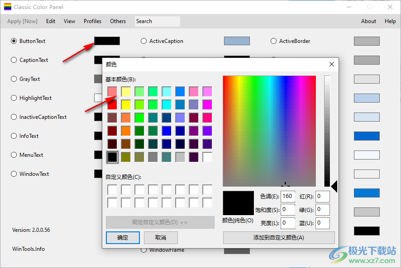Open the Others menu
This screenshot has width=401, height=268.
click(x=118, y=21)
